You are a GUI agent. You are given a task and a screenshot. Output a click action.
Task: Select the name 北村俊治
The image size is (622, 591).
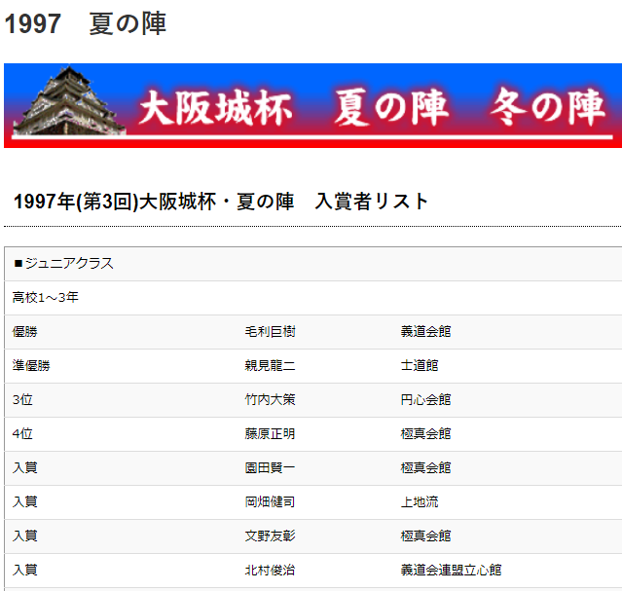tap(270, 571)
